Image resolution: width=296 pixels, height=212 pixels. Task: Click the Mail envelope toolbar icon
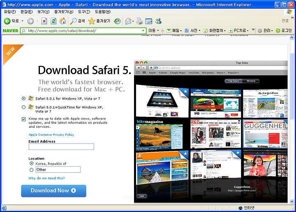(128, 21)
